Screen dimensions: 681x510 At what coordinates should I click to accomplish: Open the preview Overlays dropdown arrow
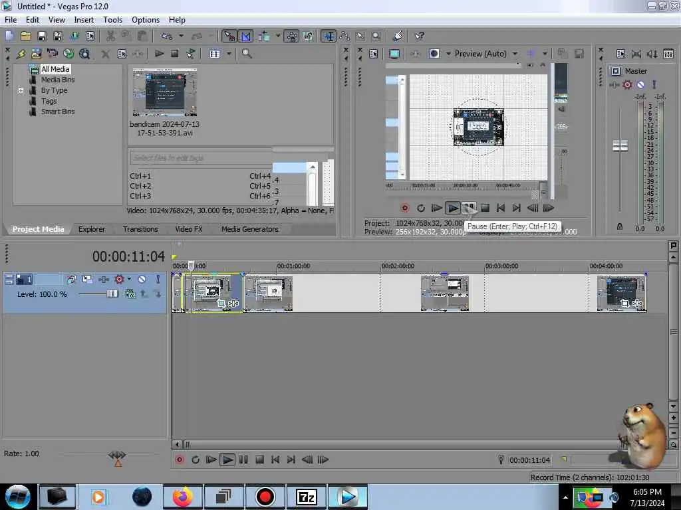(x=545, y=54)
